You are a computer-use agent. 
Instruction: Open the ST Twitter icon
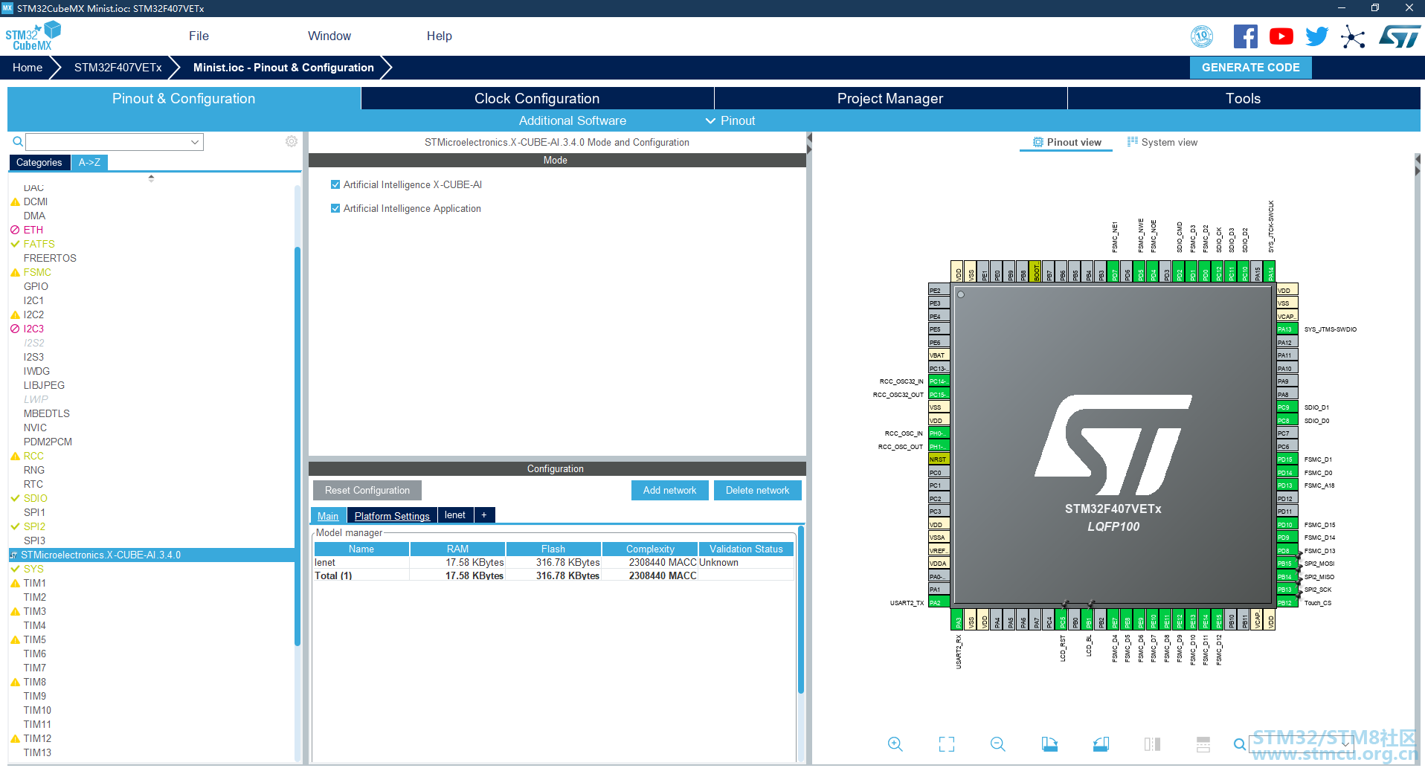point(1317,36)
